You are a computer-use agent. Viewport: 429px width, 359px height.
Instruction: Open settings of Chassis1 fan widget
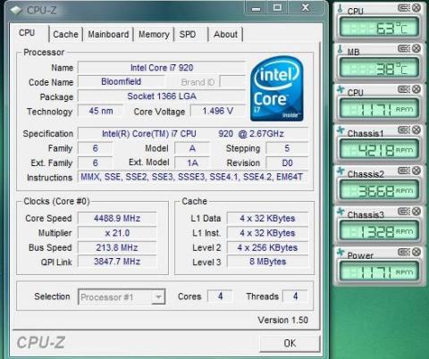click(x=404, y=129)
